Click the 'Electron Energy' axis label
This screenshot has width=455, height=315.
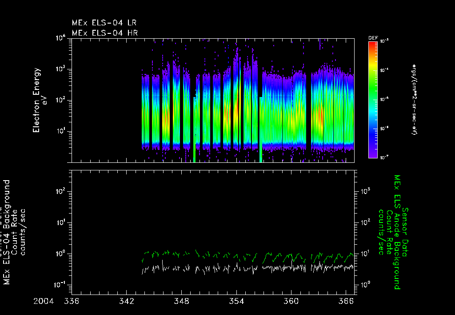tap(36, 100)
